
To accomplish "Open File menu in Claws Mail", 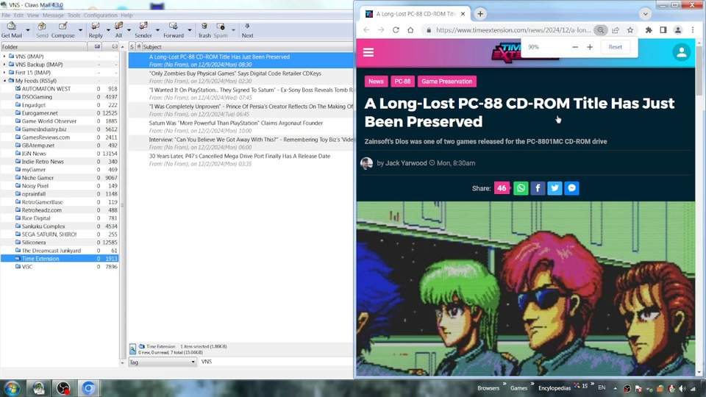I will click(x=6, y=15).
